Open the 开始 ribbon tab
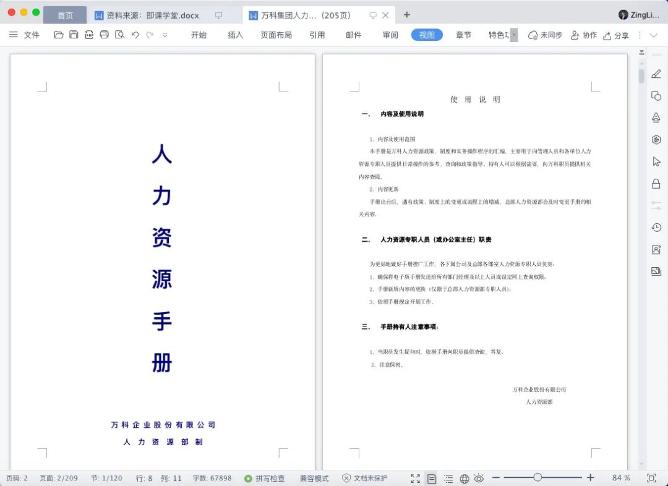 point(199,35)
